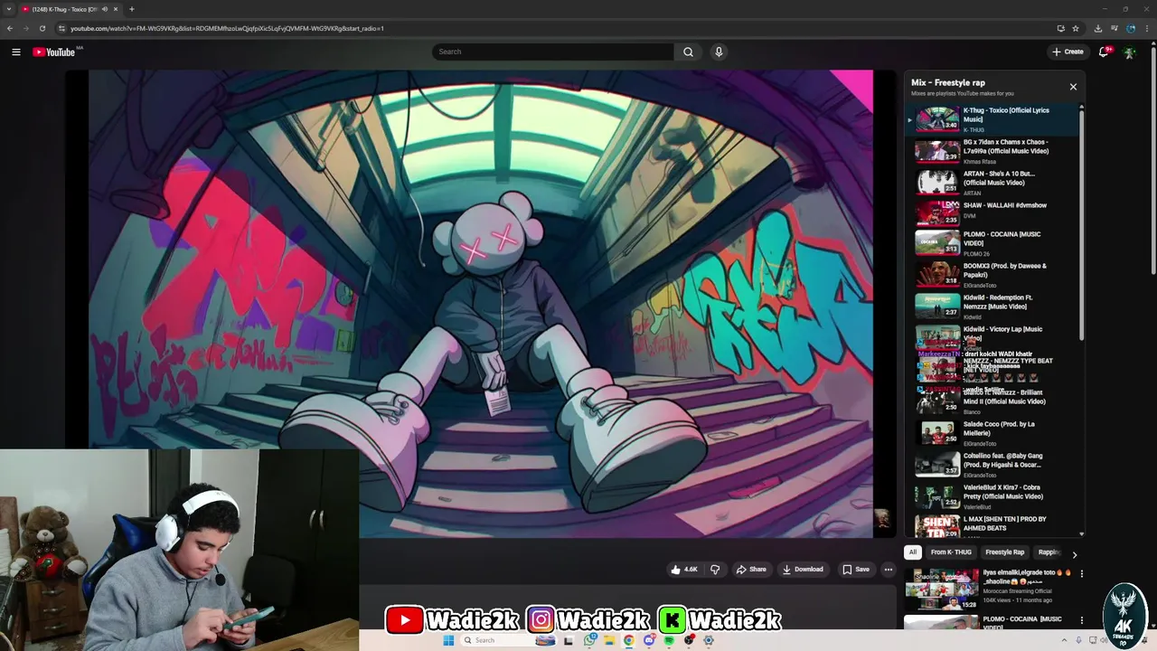Open the YouTube guide hamburger menu
1157x651 pixels.
pos(15,52)
